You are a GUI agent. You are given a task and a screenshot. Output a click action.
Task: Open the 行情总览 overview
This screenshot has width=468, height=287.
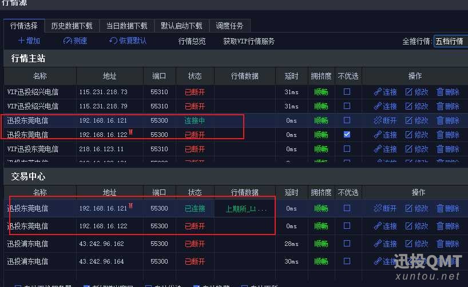[192, 41]
